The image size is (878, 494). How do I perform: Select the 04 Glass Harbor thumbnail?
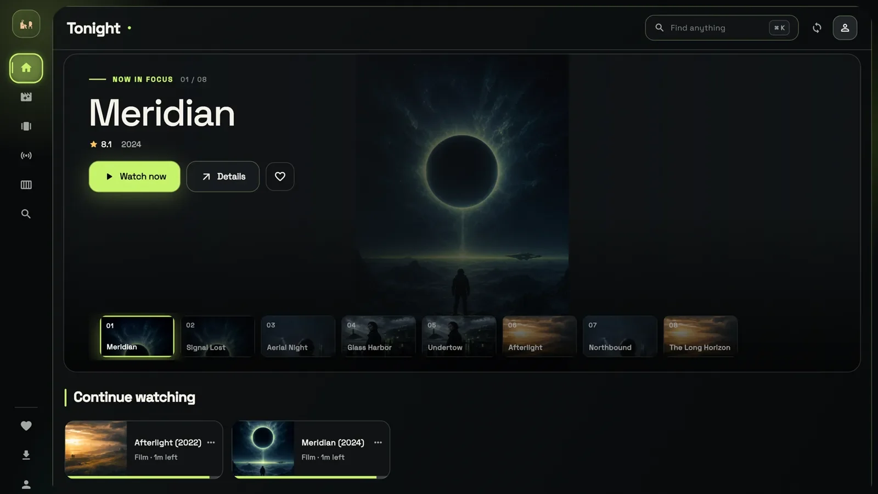pos(379,336)
